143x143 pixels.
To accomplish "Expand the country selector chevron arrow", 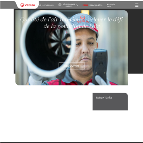I will click(77, 5).
